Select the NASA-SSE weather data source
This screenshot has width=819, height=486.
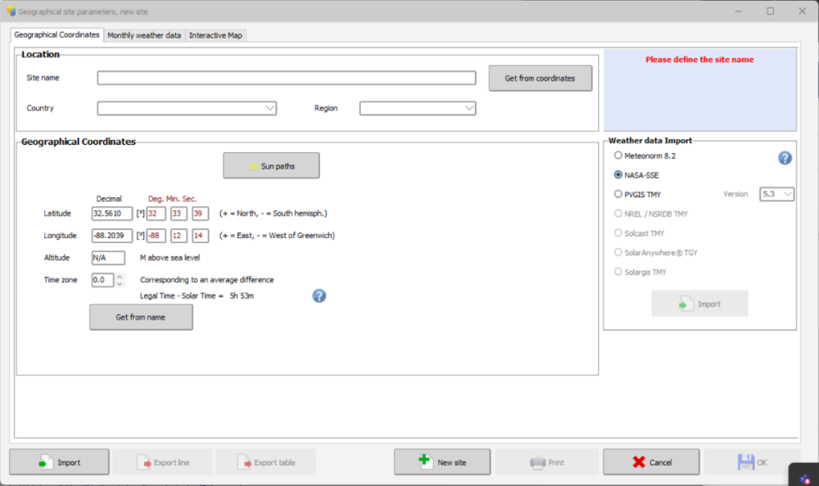tap(618, 175)
